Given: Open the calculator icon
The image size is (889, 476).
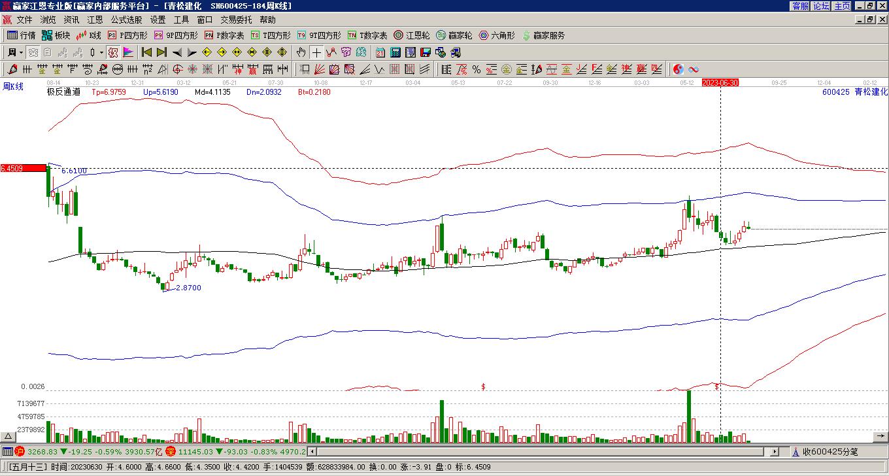Looking at the screenshot, I should [x=395, y=52].
